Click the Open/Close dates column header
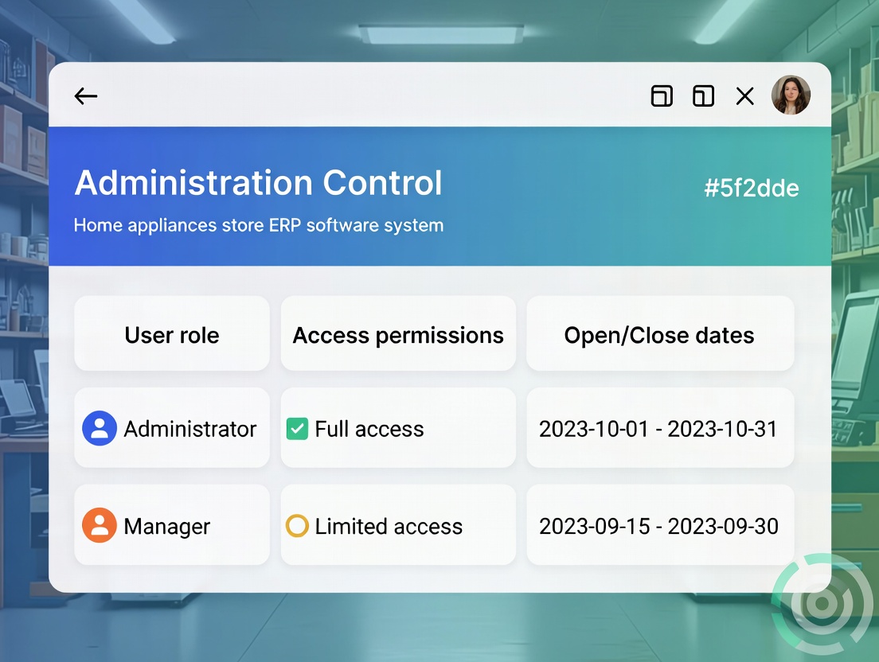 coord(659,335)
